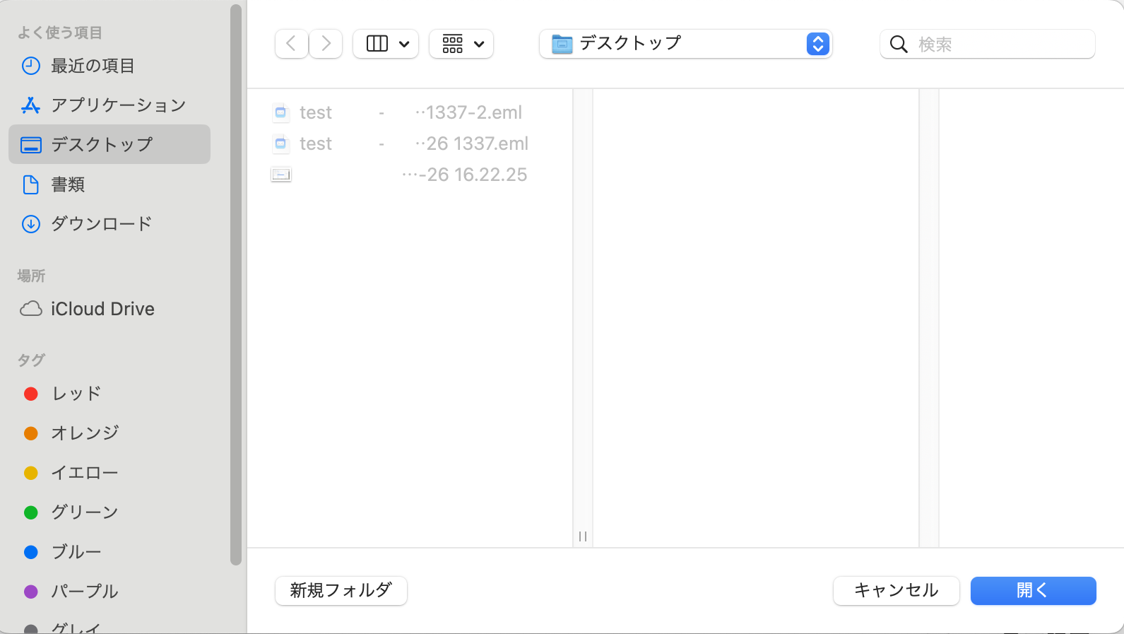Filter by the イエロー tag

[110, 473]
